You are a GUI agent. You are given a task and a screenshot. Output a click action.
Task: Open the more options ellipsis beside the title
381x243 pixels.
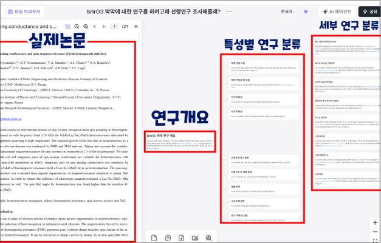229,12
